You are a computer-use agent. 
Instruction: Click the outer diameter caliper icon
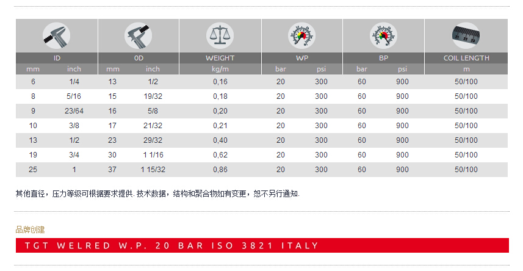(x=138, y=35)
